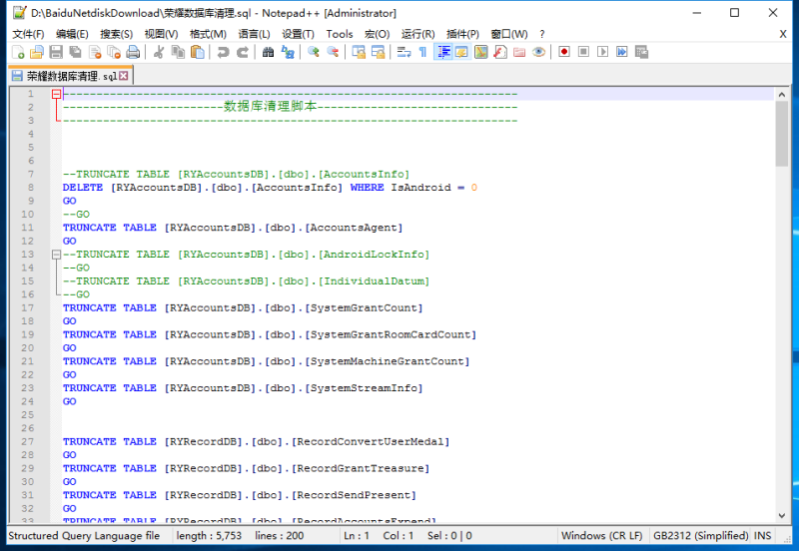Close the 荣耀数据库清理.sql tab with its red X

point(123,76)
